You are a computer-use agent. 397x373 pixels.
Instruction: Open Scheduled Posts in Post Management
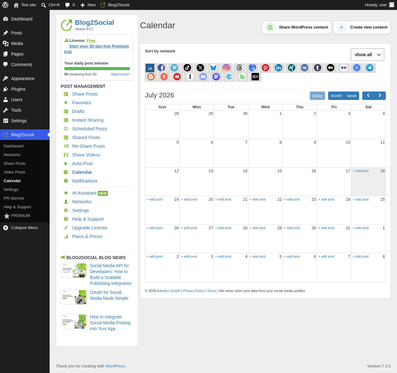(89, 129)
